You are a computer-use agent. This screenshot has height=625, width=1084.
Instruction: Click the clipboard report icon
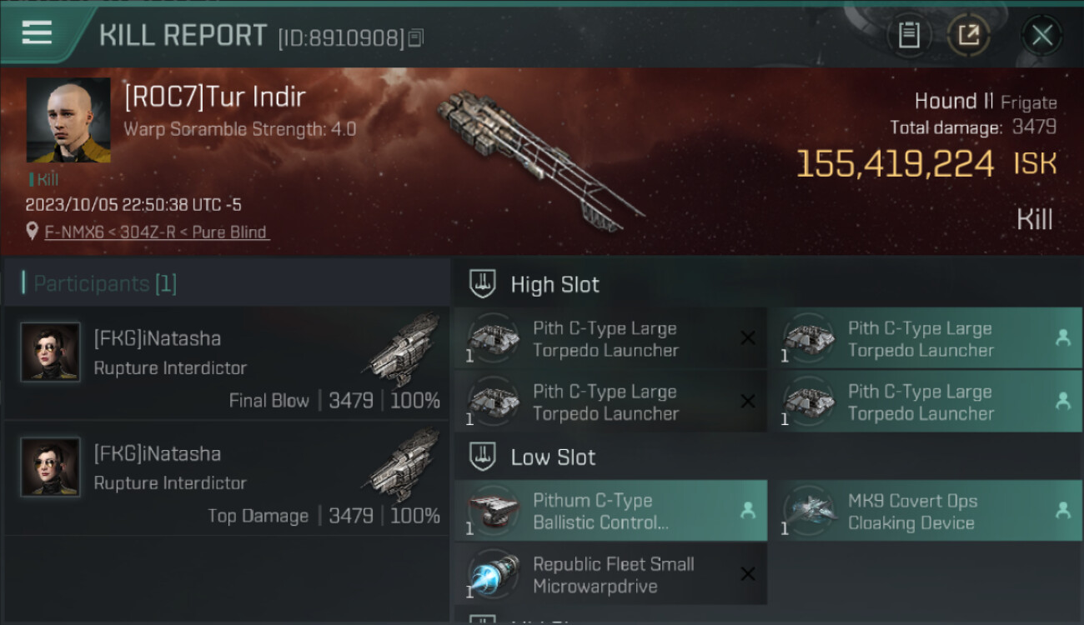(909, 35)
